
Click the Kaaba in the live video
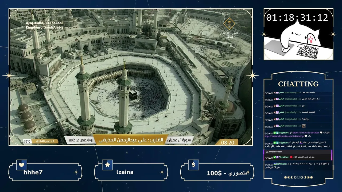pos(133,95)
